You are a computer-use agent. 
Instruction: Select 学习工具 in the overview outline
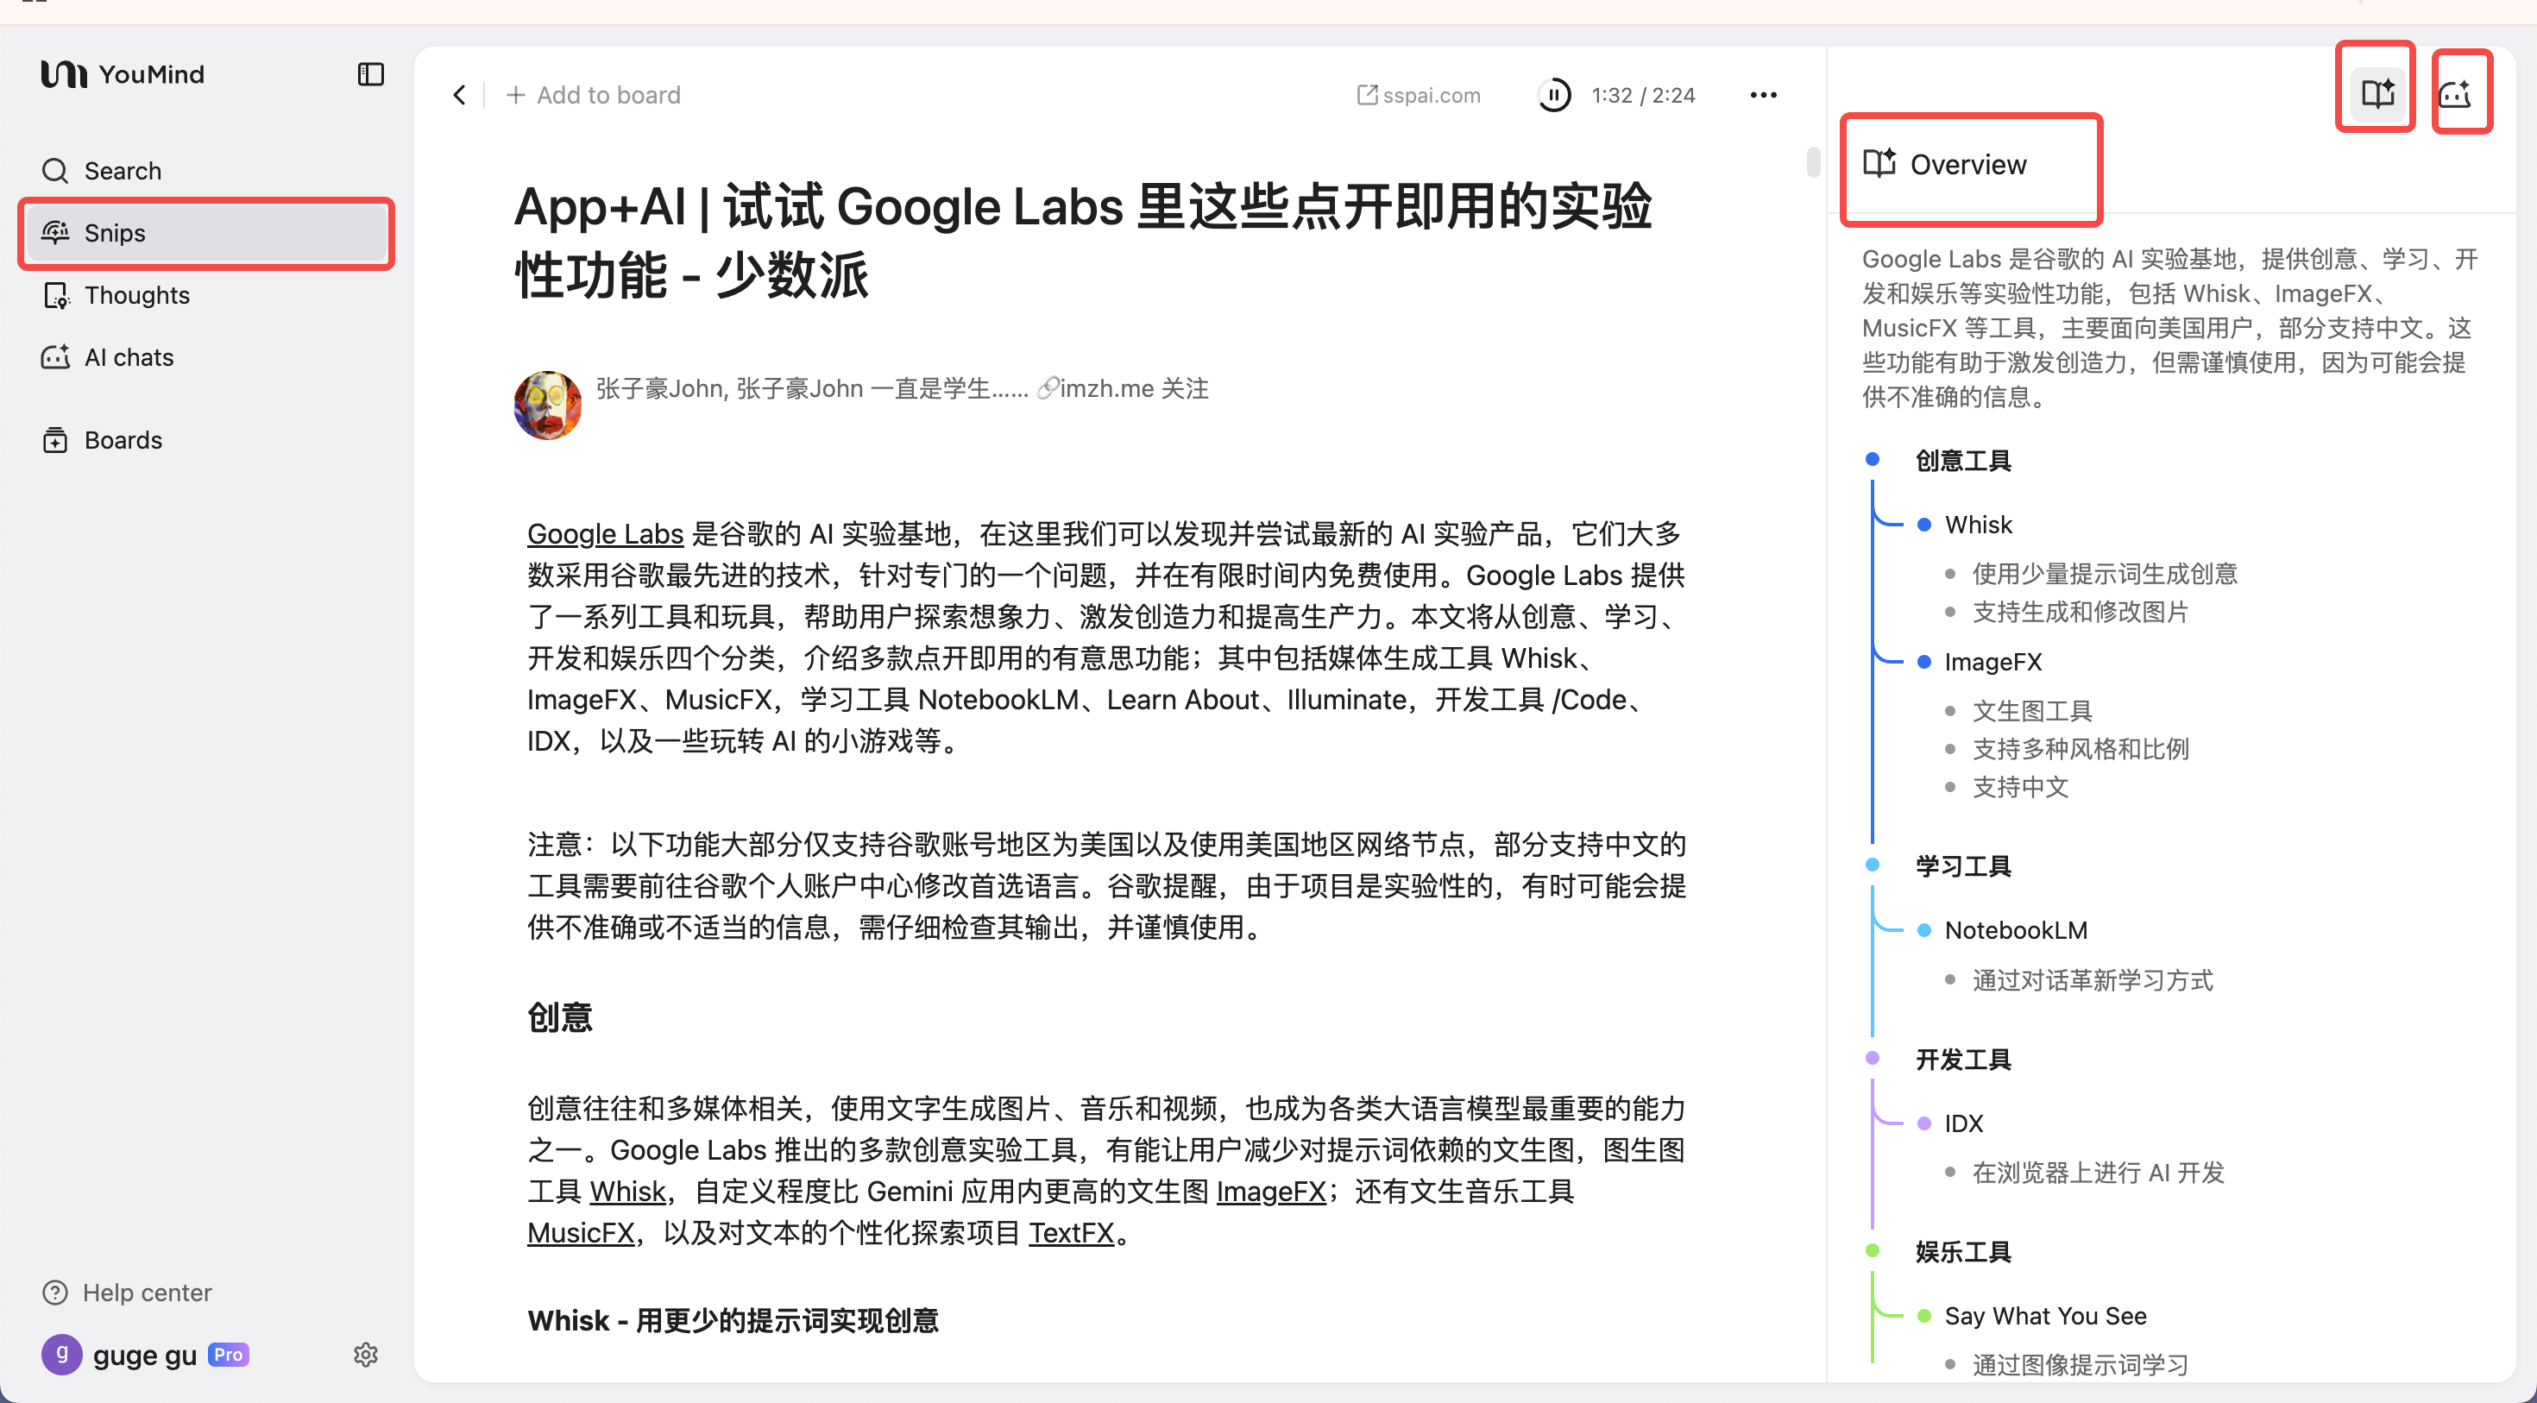click(1963, 866)
